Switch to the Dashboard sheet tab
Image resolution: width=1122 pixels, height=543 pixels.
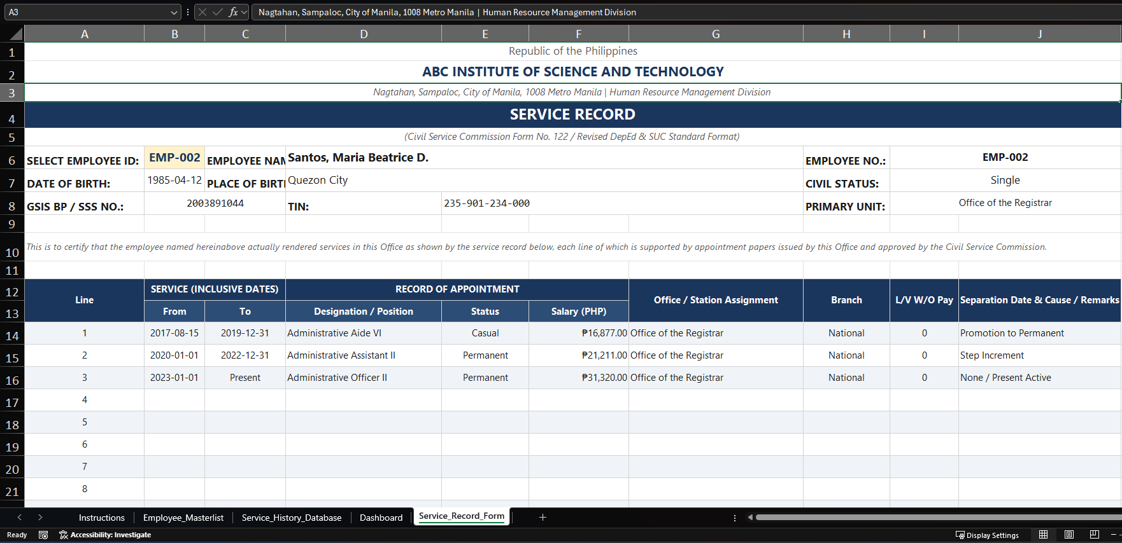point(381,518)
